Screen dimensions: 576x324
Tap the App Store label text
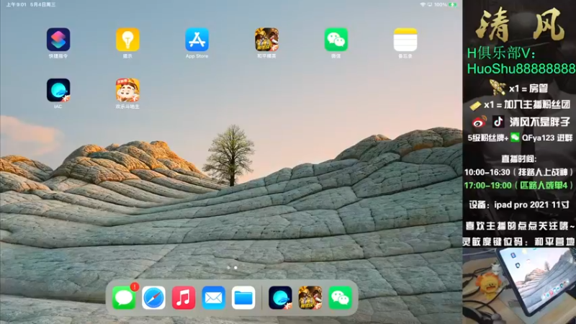(197, 56)
